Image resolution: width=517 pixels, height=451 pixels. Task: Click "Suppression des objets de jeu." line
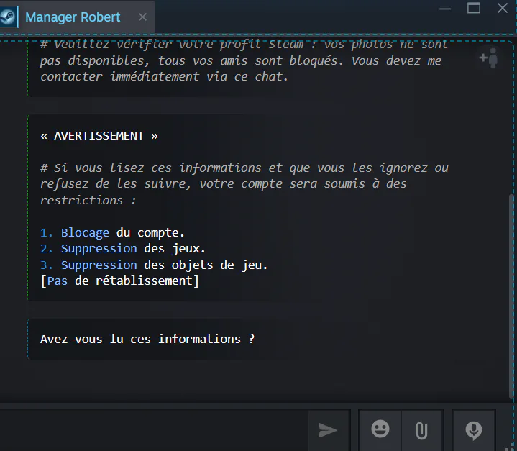click(x=154, y=265)
